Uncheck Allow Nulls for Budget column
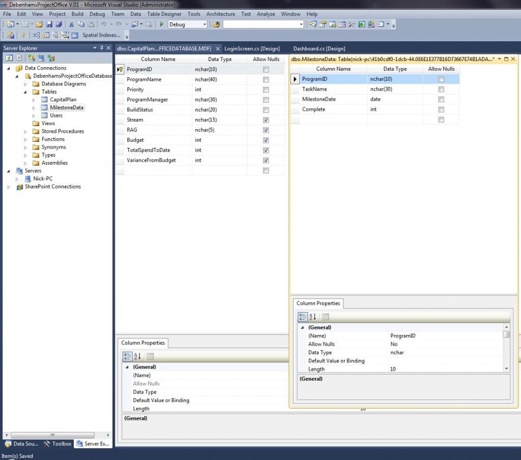The width and height of the screenshot is (521, 460). (x=266, y=140)
